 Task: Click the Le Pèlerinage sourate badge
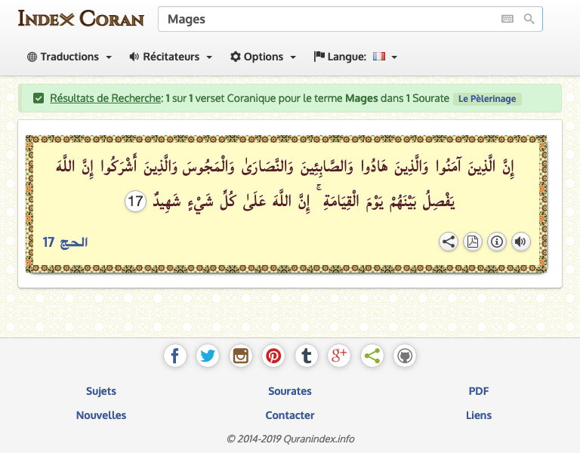click(487, 99)
